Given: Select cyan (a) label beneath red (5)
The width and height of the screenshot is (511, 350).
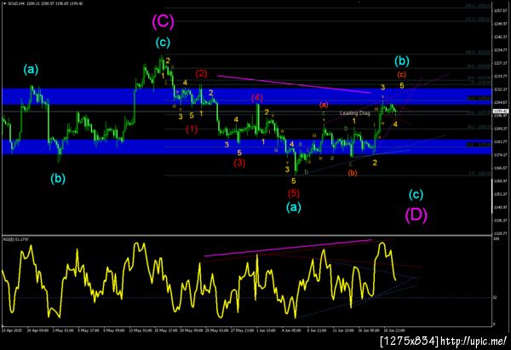Looking at the screenshot, I should pos(294,207).
